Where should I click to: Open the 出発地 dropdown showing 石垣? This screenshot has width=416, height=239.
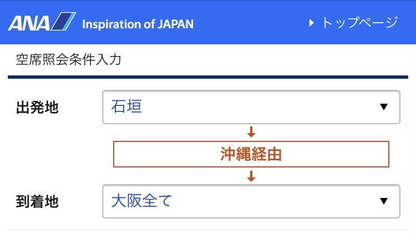251,107
